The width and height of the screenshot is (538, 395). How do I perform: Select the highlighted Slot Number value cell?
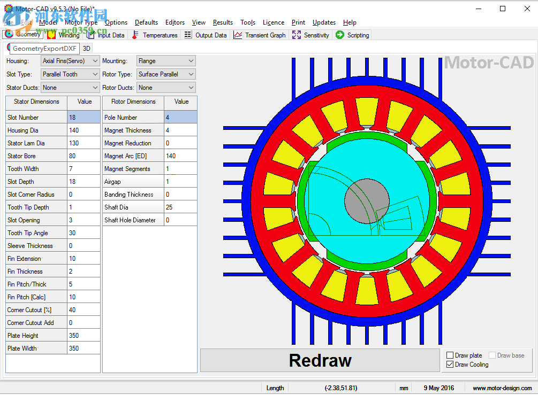[83, 117]
